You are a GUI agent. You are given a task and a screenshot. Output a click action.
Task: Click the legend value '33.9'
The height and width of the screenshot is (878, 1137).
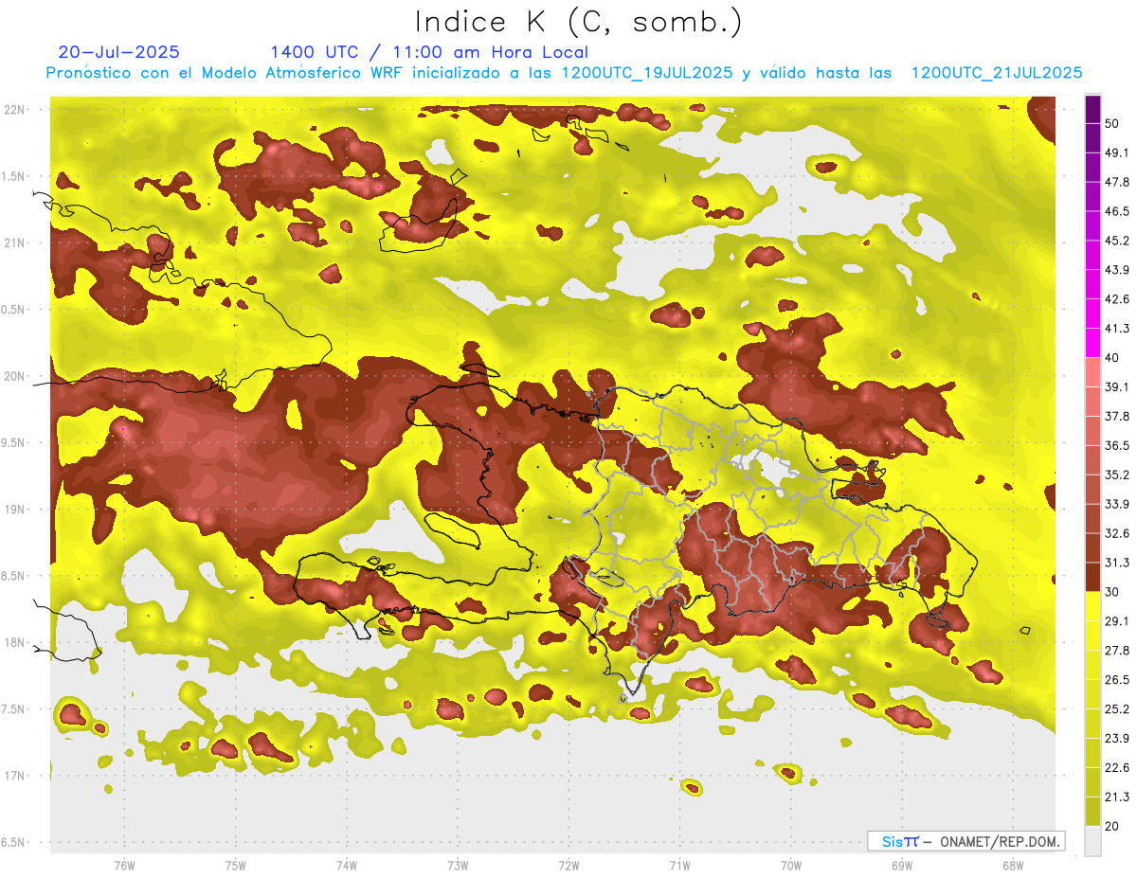pyautogui.click(x=1116, y=504)
